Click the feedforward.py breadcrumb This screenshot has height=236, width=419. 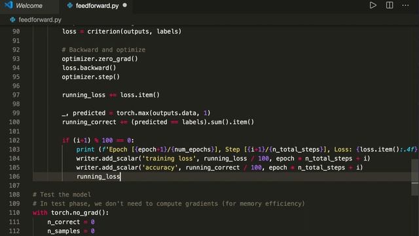point(40,20)
